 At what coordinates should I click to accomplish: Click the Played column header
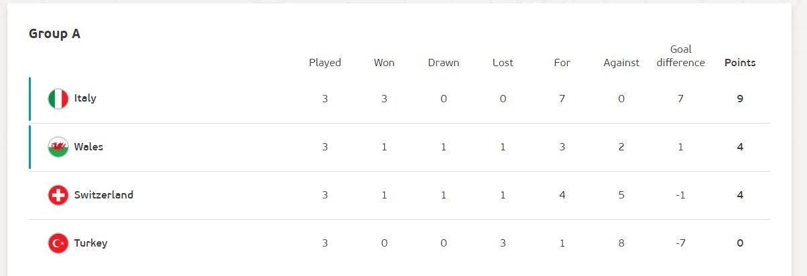pos(325,63)
